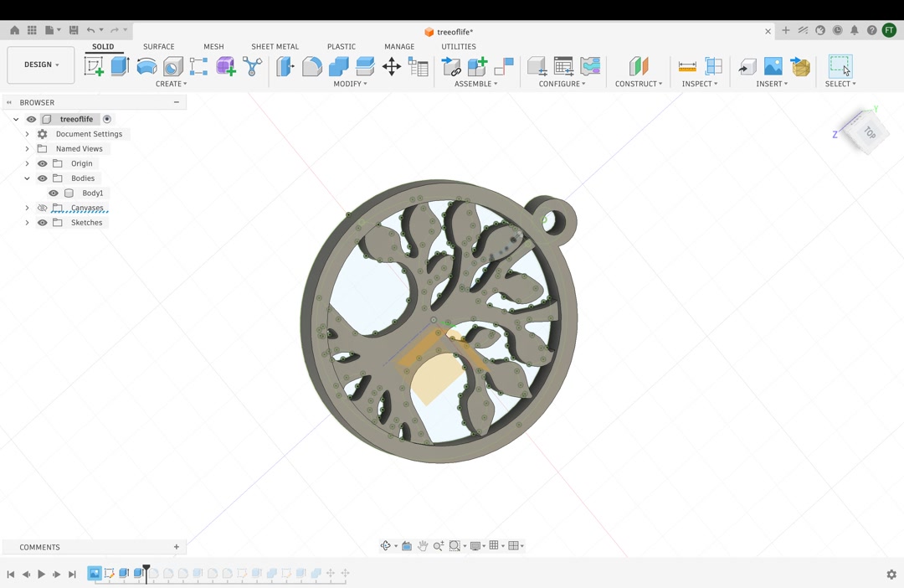Hide Body1 with its eye icon
This screenshot has height=588, width=904.
point(53,193)
